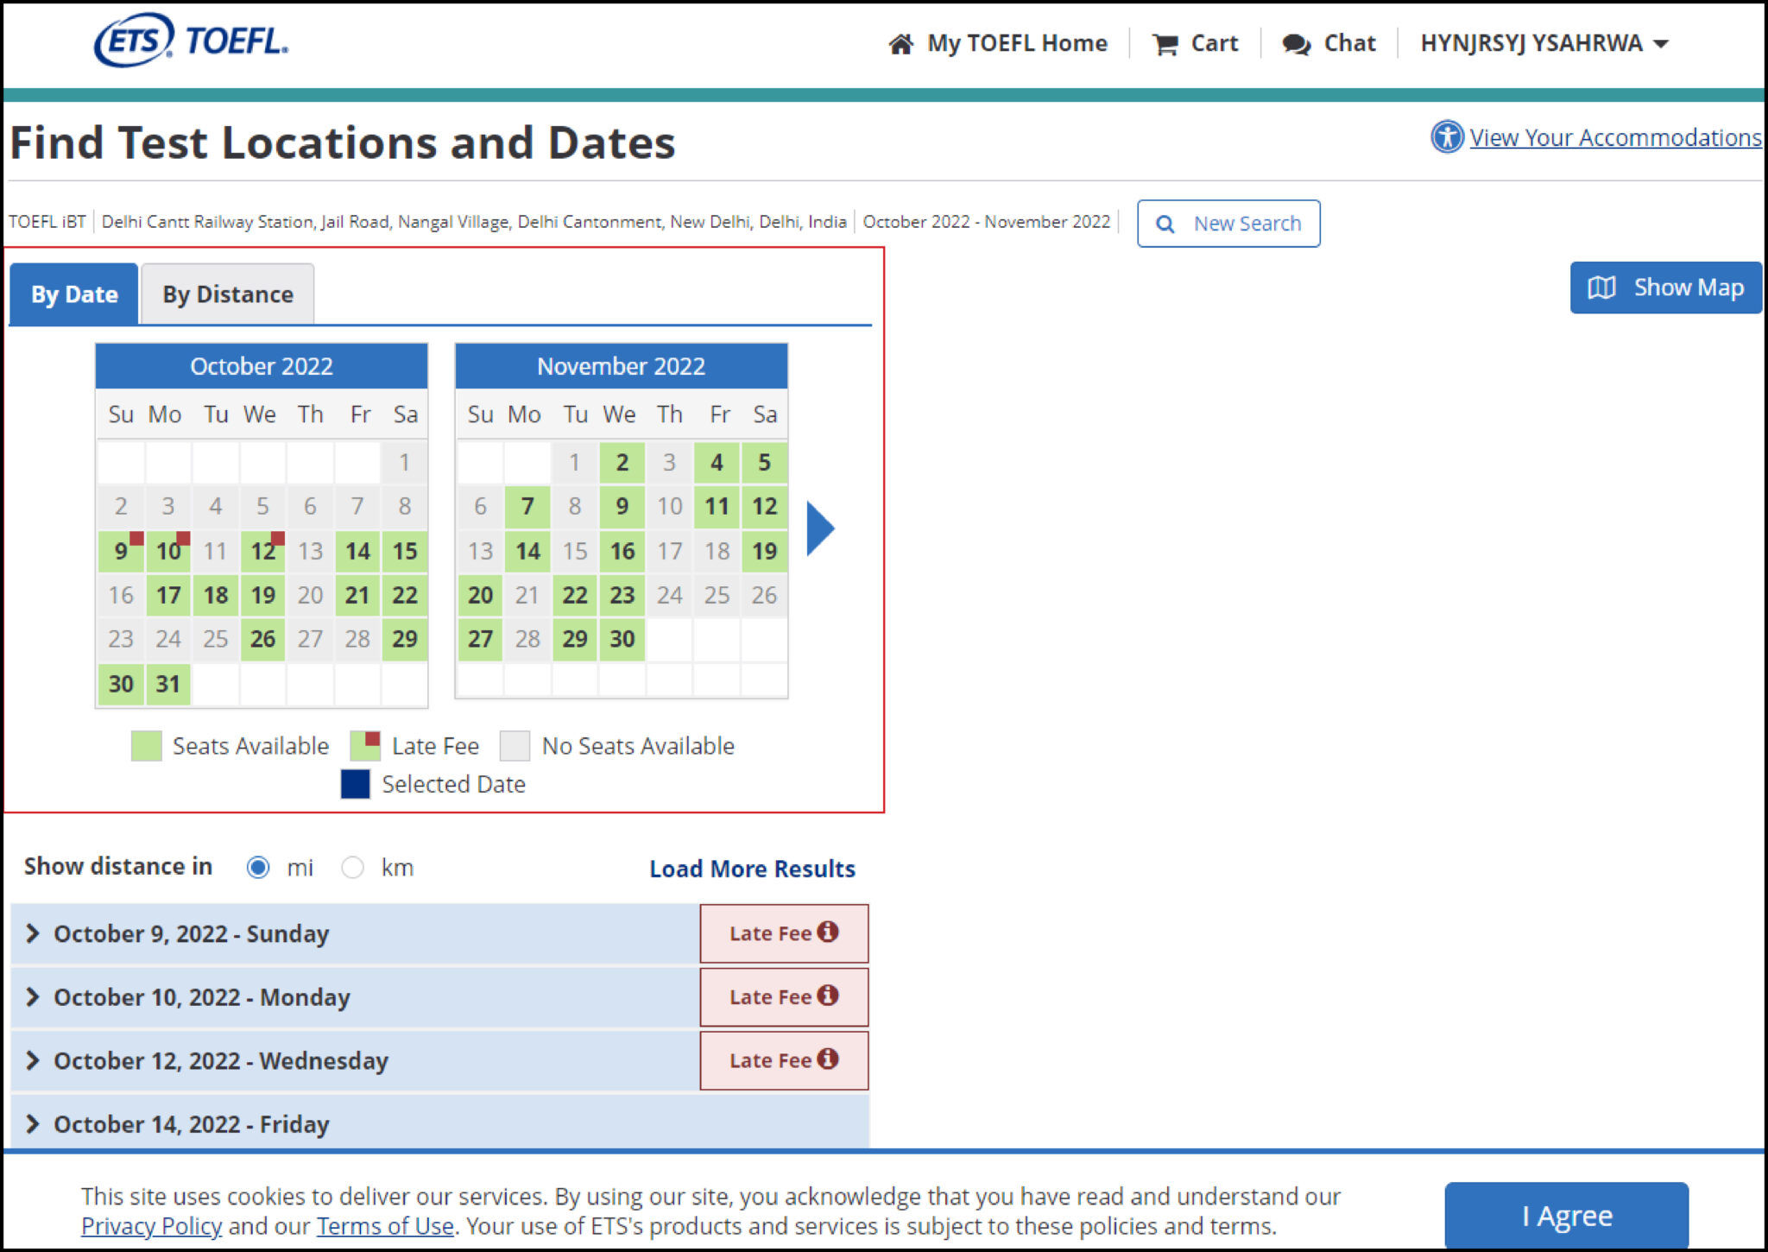Screen dimensions: 1768x1252
Task: Click the magnifier icon in New Search
Action: point(1165,224)
